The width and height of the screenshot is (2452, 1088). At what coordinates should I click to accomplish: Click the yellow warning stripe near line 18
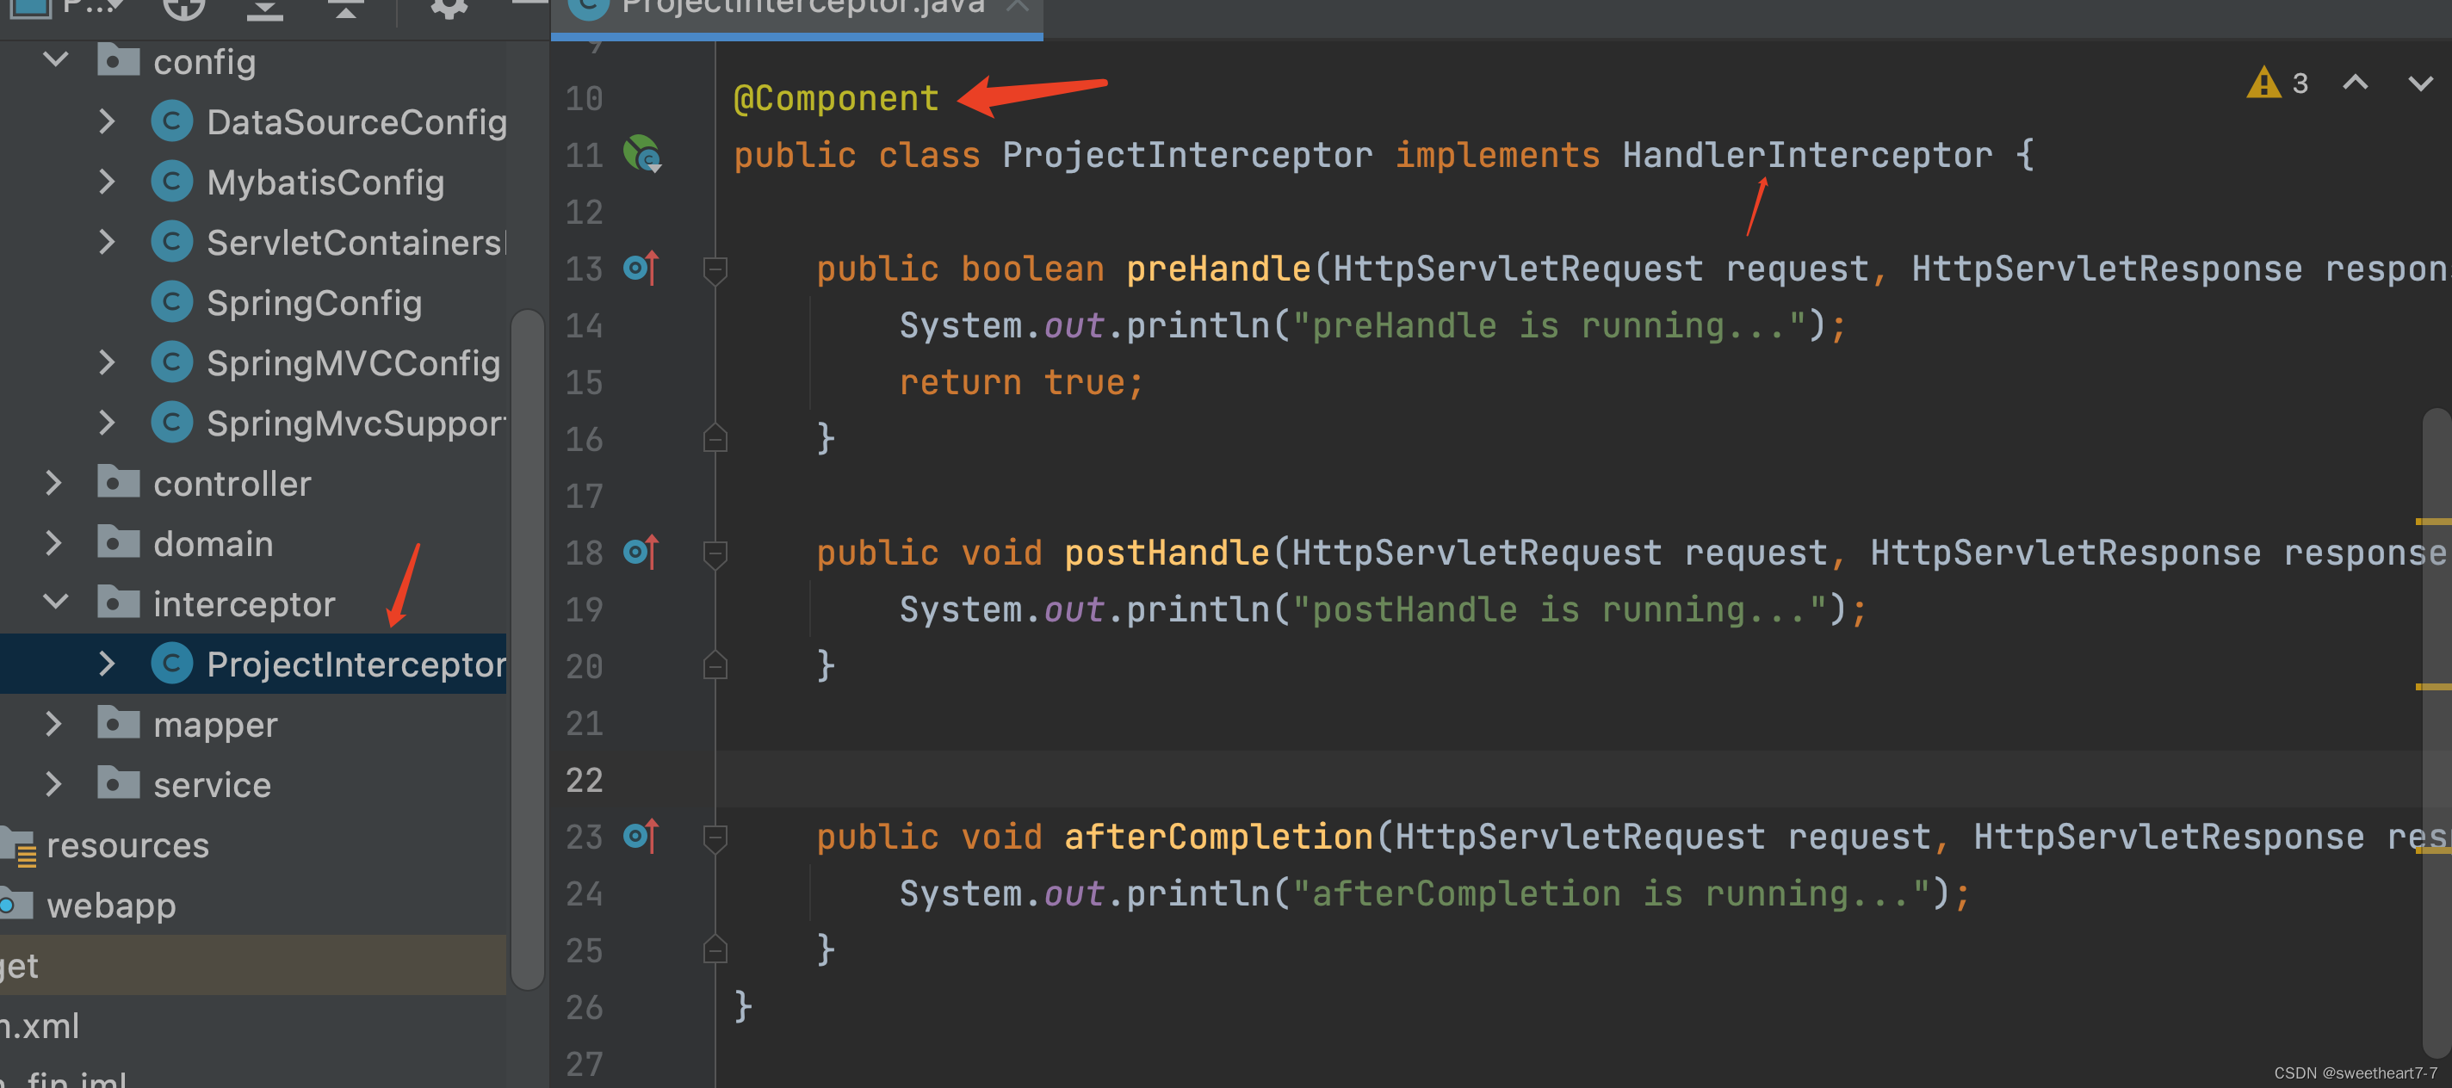pos(2433,522)
